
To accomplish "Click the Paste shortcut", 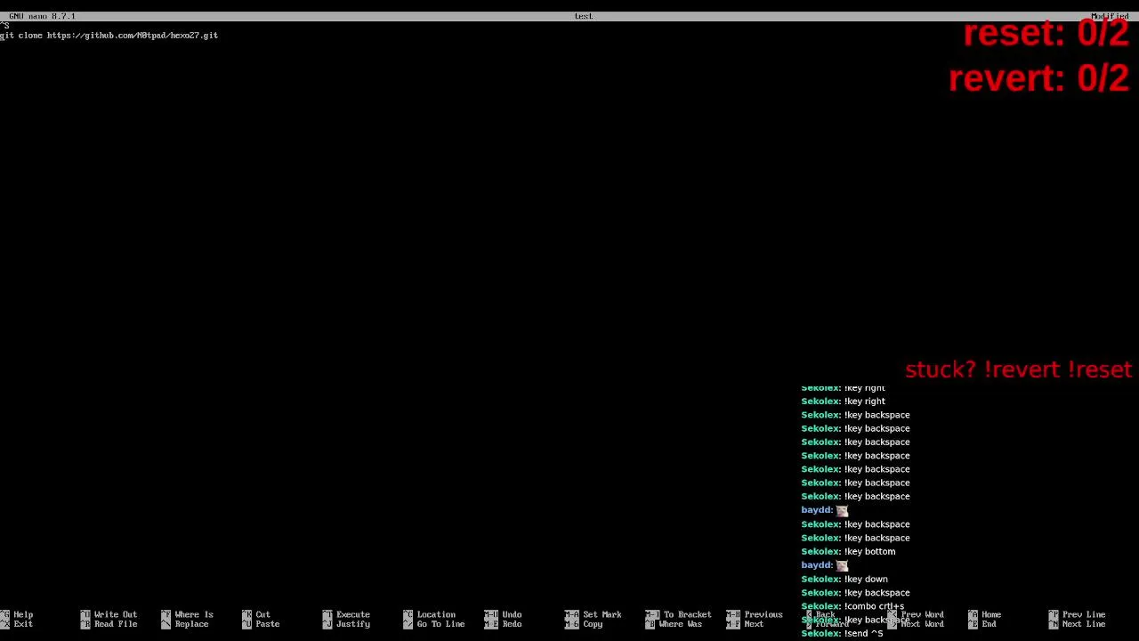I will [261, 624].
